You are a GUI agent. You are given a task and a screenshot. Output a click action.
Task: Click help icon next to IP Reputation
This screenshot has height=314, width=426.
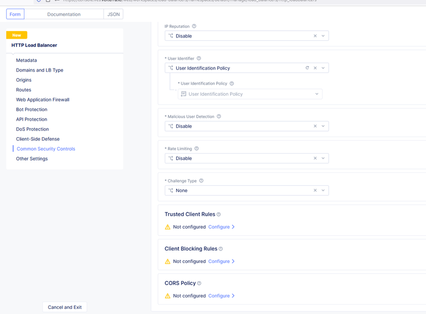coord(194,27)
